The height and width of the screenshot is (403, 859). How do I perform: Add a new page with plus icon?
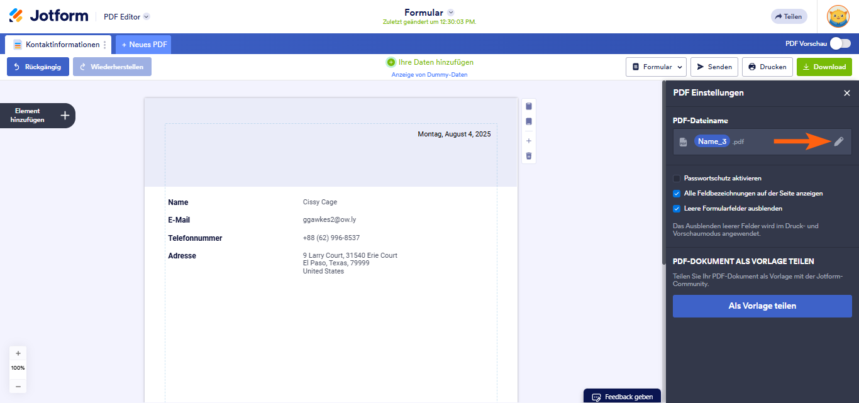[x=529, y=141]
